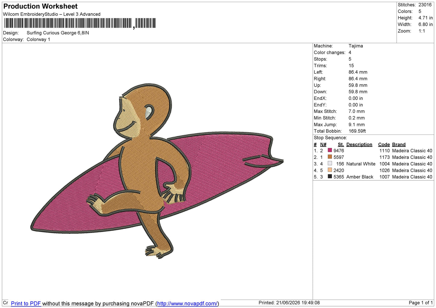Viewport: 436px width, 308px height.
Task: Click the Natural White description text
Action: point(361,164)
